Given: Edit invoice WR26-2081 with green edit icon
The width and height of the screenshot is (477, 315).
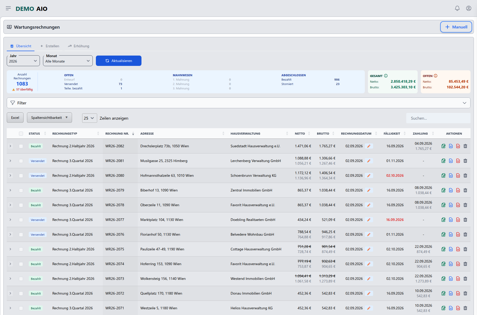Looking at the screenshot, I should (x=444, y=161).
